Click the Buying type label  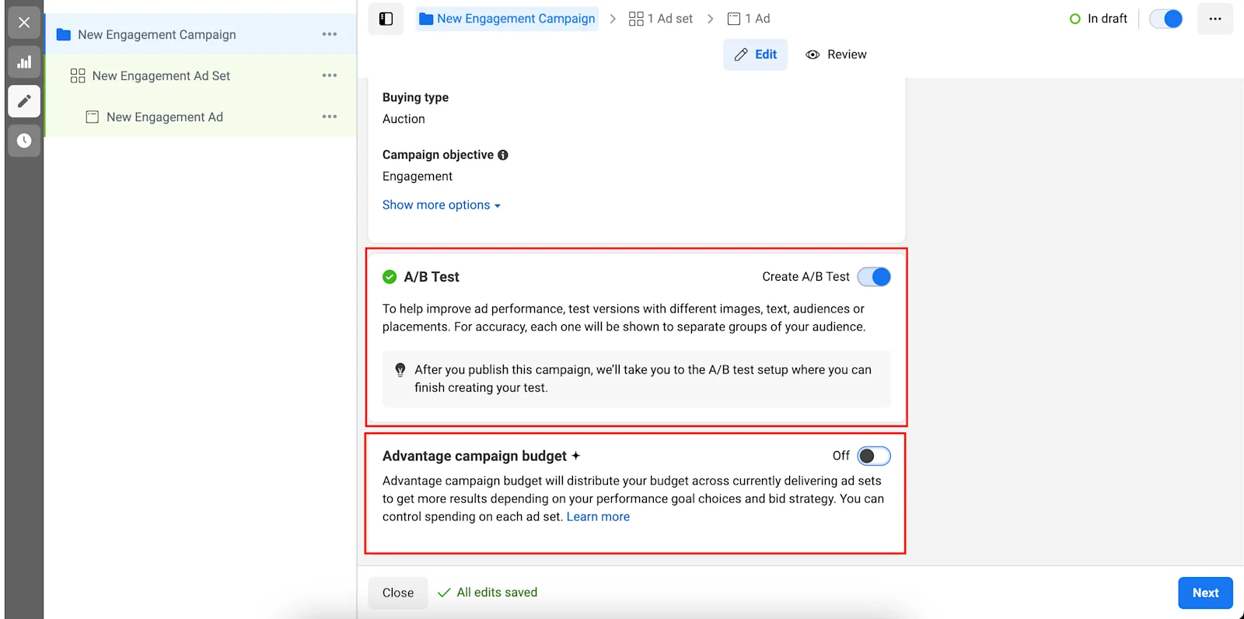click(415, 97)
